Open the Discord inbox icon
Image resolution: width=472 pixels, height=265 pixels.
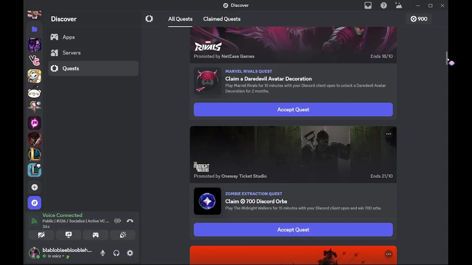click(x=368, y=6)
